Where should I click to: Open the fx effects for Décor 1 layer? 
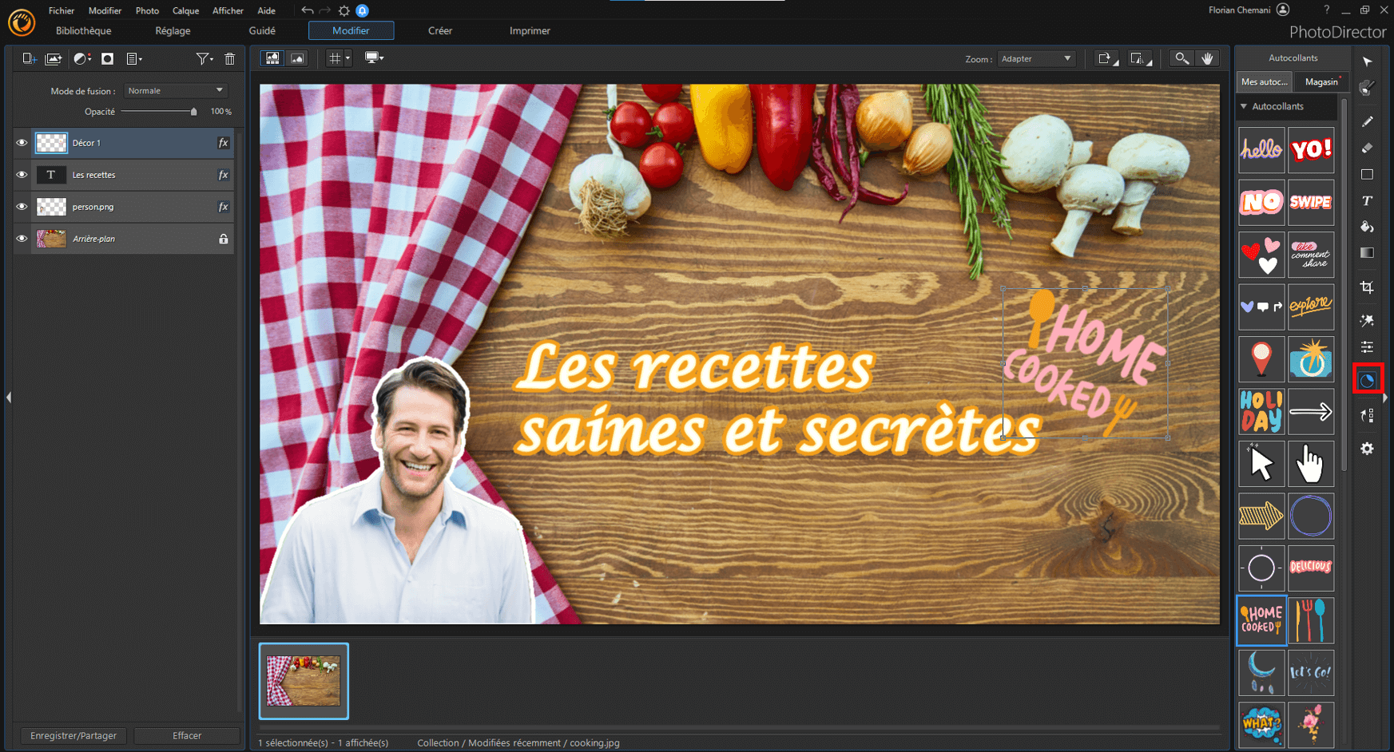[x=224, y=143]
